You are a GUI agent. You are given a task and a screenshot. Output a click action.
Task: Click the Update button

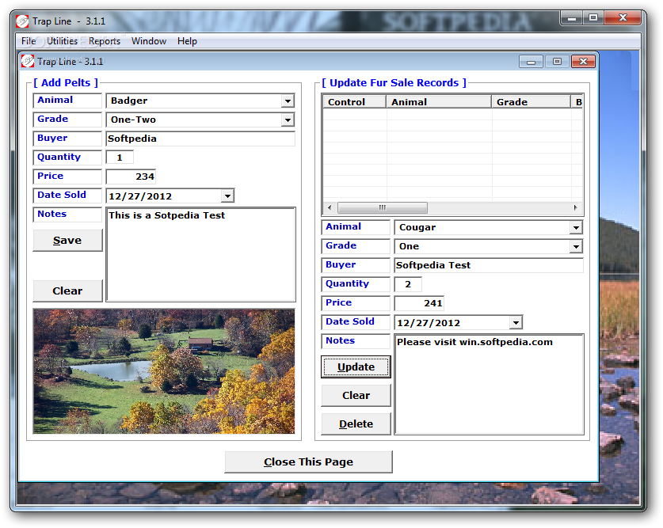pos(356,367)
